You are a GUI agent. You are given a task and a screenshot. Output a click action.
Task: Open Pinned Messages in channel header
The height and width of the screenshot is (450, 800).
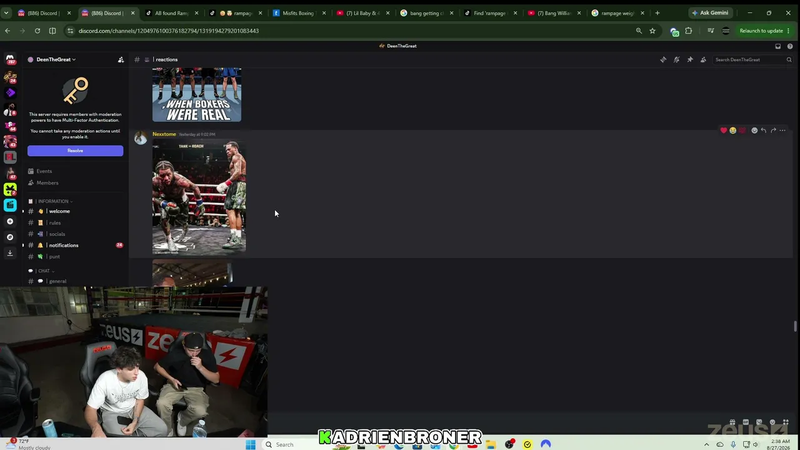[x=690, y=59]
